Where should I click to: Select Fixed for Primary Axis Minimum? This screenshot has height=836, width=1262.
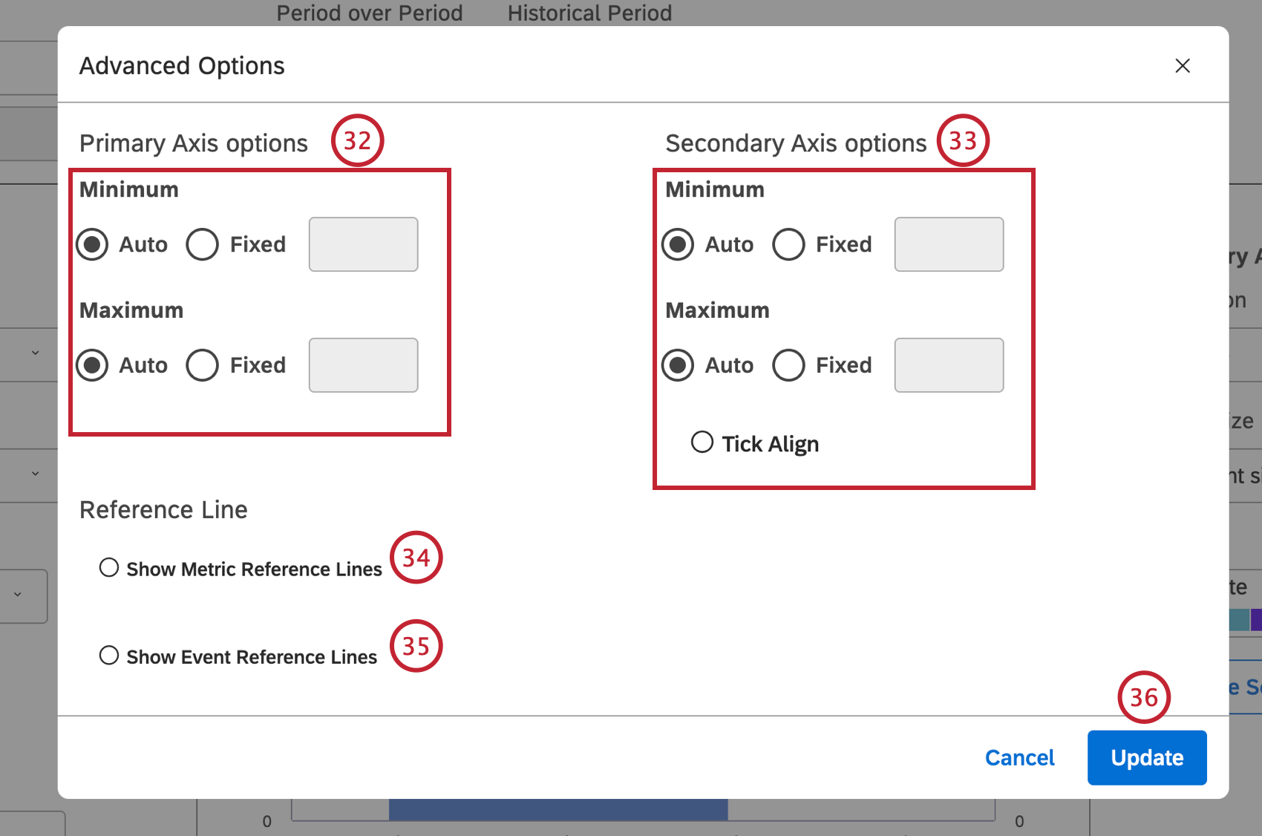[x=203, y=244]
